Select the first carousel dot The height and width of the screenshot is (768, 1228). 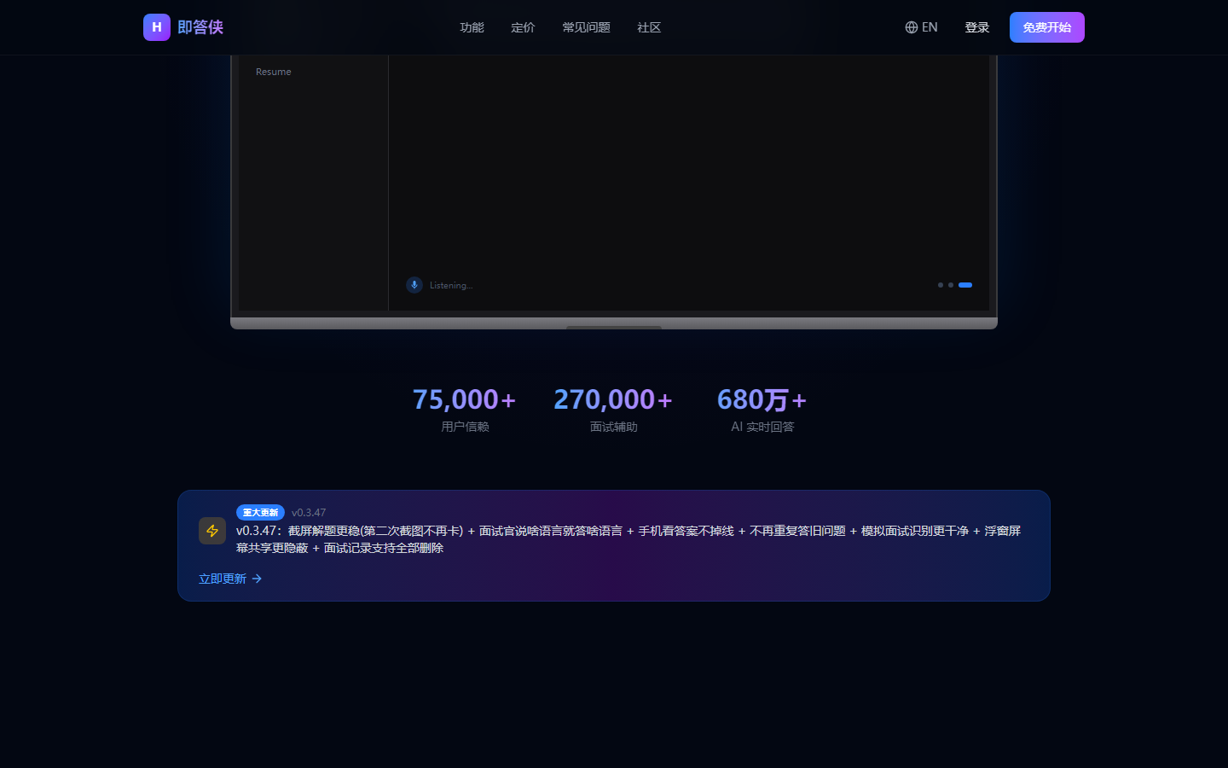tap(941, 285)
